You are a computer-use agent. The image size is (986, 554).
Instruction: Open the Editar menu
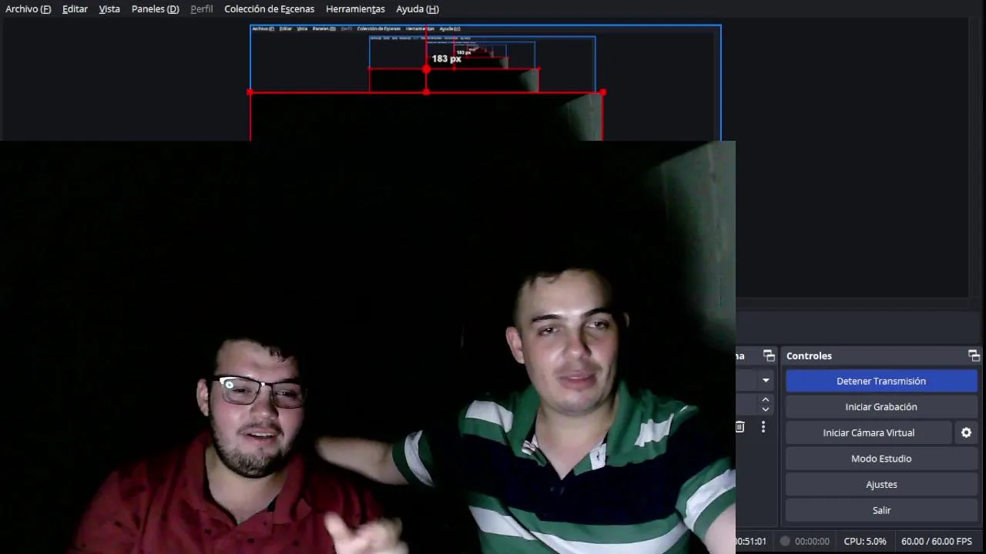75,9
